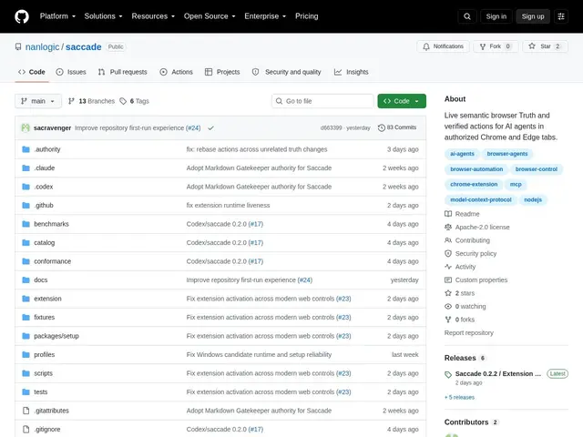The height and width of the screenshot is (437, 583).
Task: Open the 13 Branches link
Action: tap(91, 101)
